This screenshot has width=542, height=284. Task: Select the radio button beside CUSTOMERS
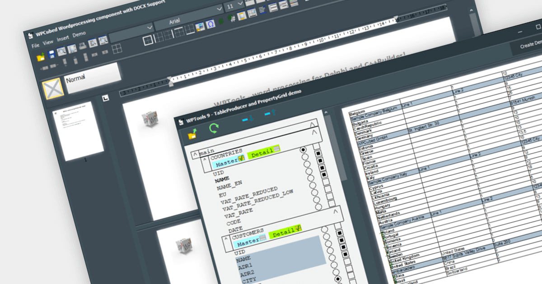click(x=325, y=229)
